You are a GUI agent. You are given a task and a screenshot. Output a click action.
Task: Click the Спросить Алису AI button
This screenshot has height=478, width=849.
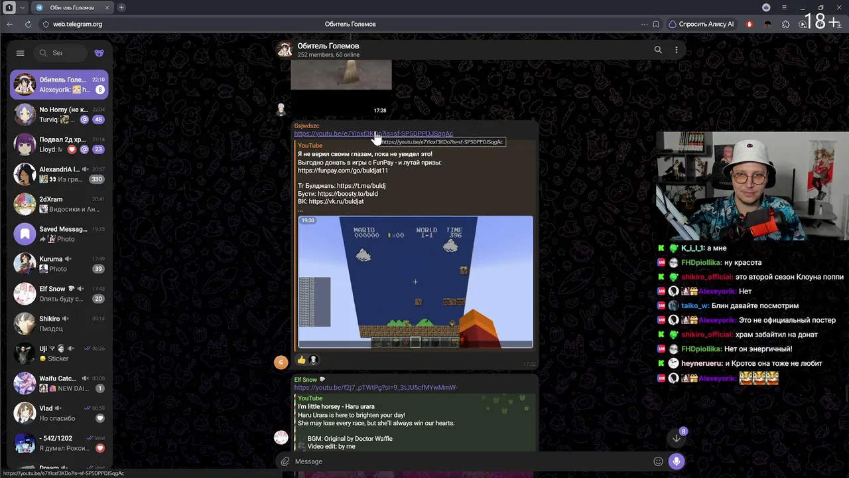click(x=702, y=24)
